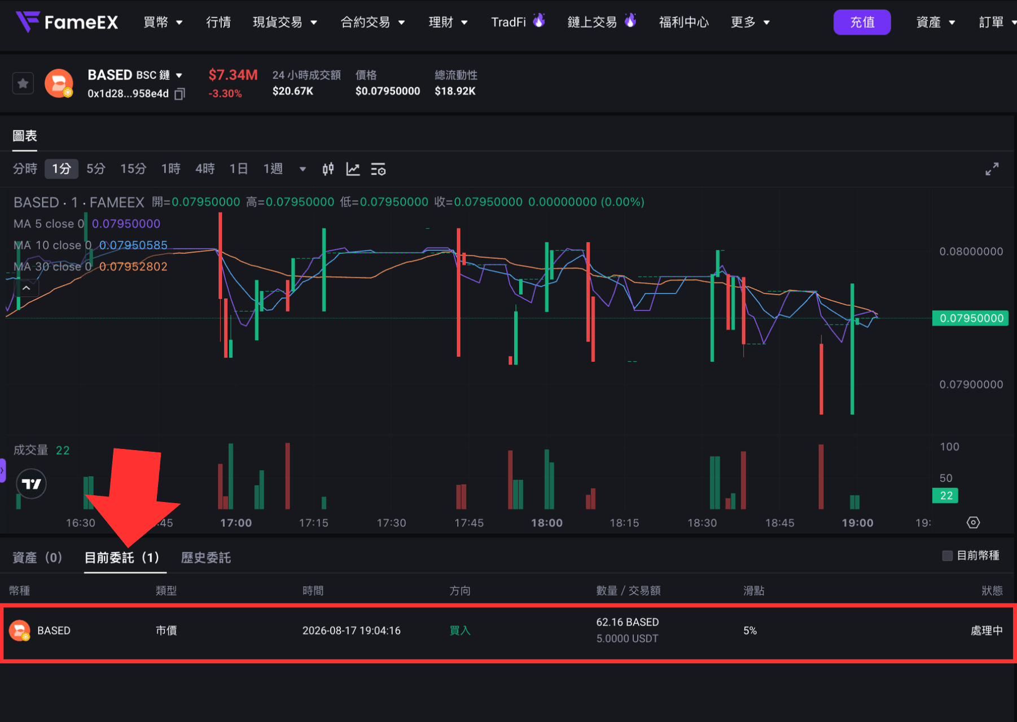
Task: Select the 1日 timeframe
Action: [239, 169]
